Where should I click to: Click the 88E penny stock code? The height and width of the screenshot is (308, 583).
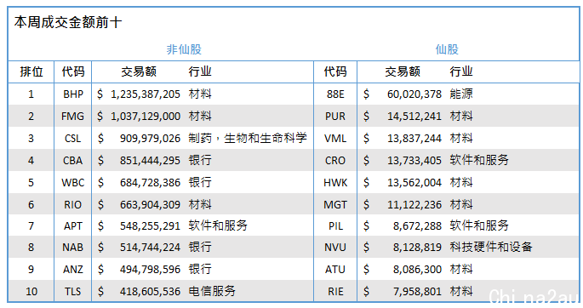click(x=335, y=94)
